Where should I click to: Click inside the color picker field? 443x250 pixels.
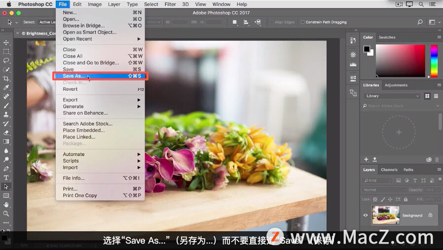[x=401, y=61]
